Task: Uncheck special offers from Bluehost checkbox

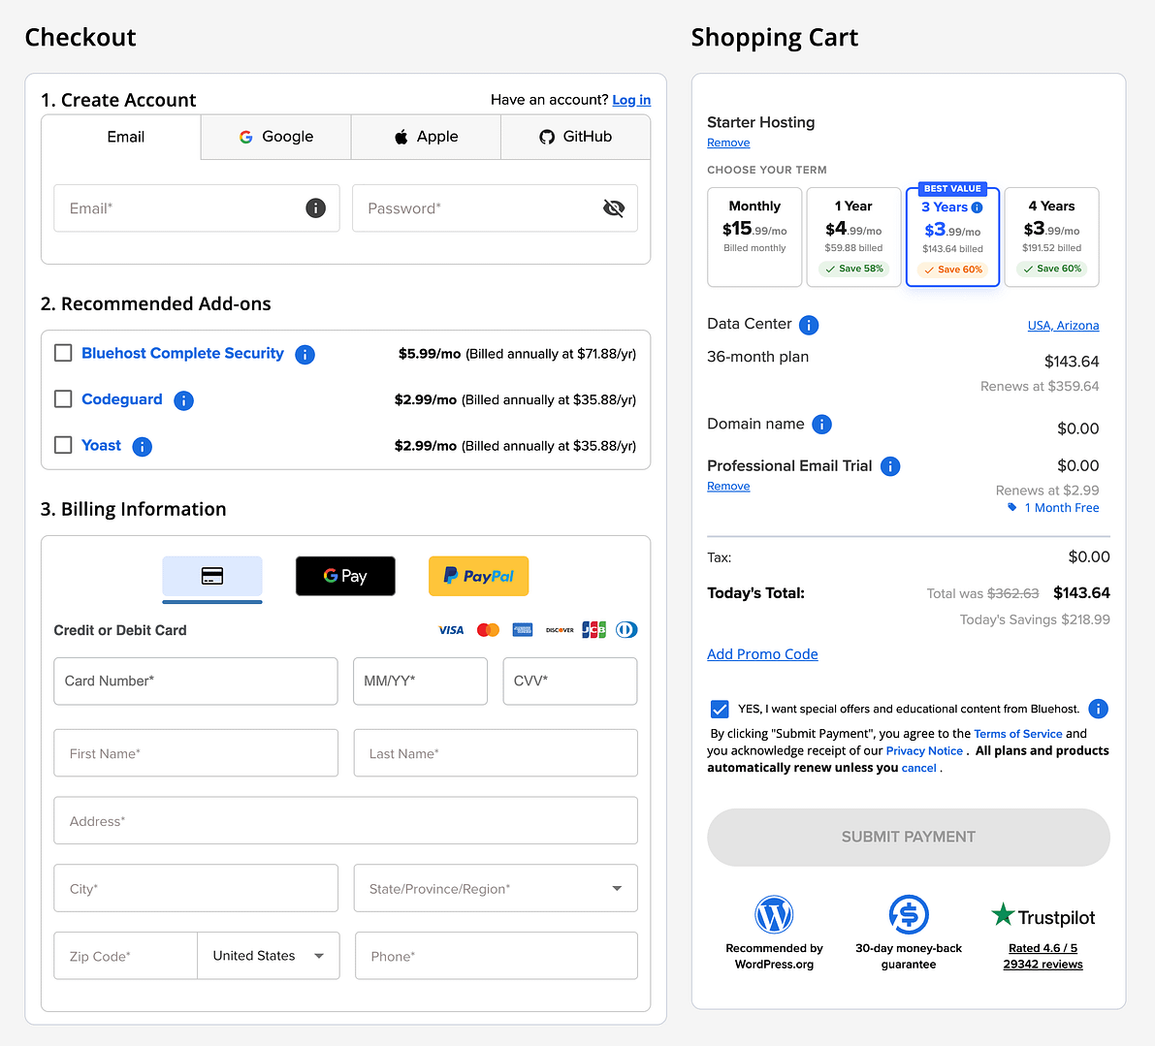Action: coord(720,709)
